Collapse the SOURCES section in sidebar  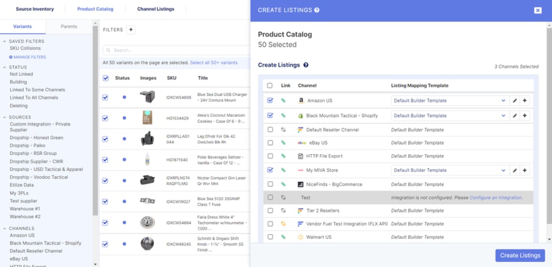pyautogui.click(x=5, y=117)
